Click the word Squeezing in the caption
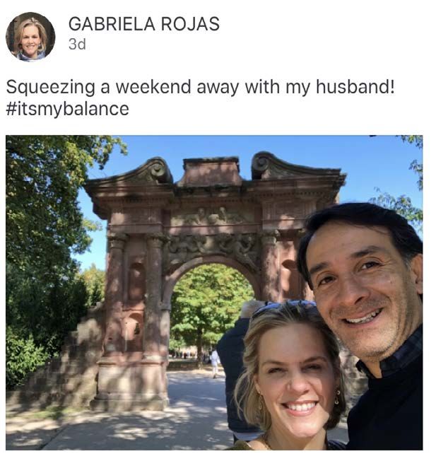436x461 pixels. tap(51, 88)
